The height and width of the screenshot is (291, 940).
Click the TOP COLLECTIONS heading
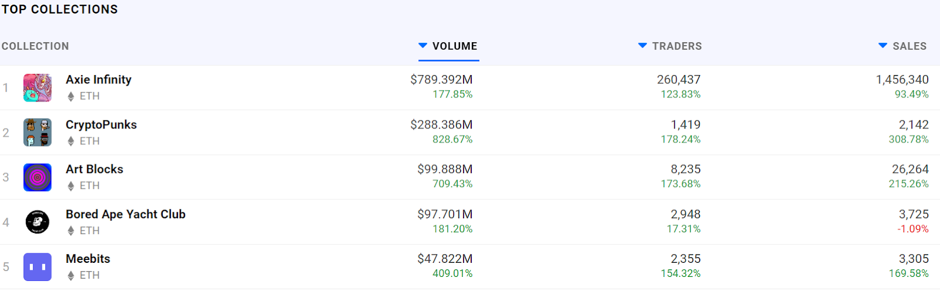point(60,9)
